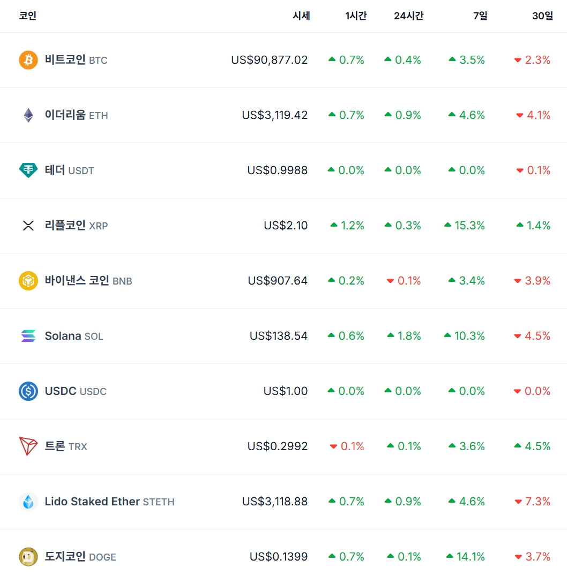Click Solana's US$138.54 price value
The width and height of the screenshot is (567, 582).
(279, 336)
